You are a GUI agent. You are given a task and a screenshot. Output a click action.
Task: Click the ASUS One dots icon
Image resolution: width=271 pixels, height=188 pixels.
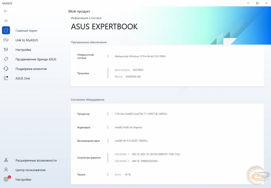(x=6, y=78)
